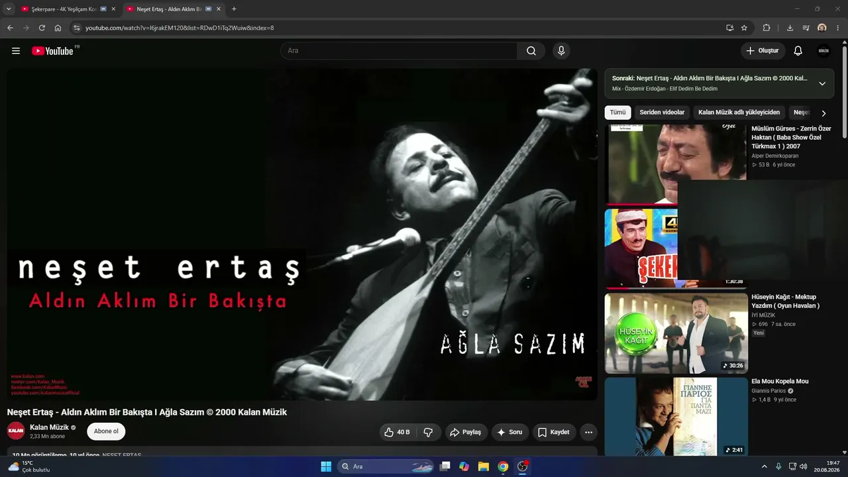848x477 pixels.
Task: Open browser downloads icon
Action: (x=790, y=28)
